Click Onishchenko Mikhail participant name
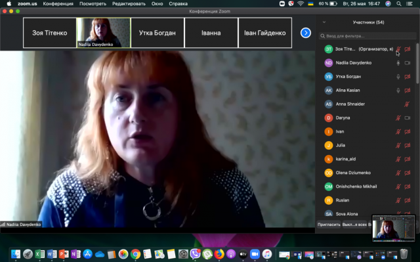This screenshot has width=420, height=262. tap(356, 186)
